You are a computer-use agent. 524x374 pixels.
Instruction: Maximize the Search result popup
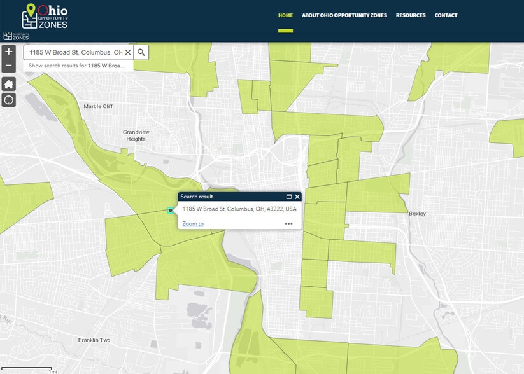coord(288,197)
